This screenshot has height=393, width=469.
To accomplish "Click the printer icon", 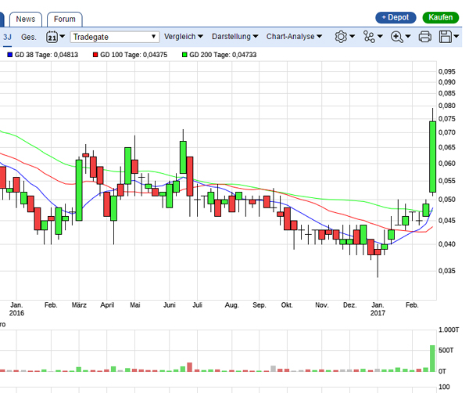I will coord(424,37).
